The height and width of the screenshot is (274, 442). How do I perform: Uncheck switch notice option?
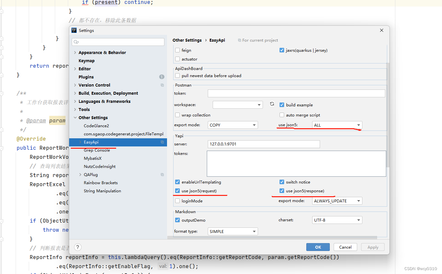coord(282,182)
